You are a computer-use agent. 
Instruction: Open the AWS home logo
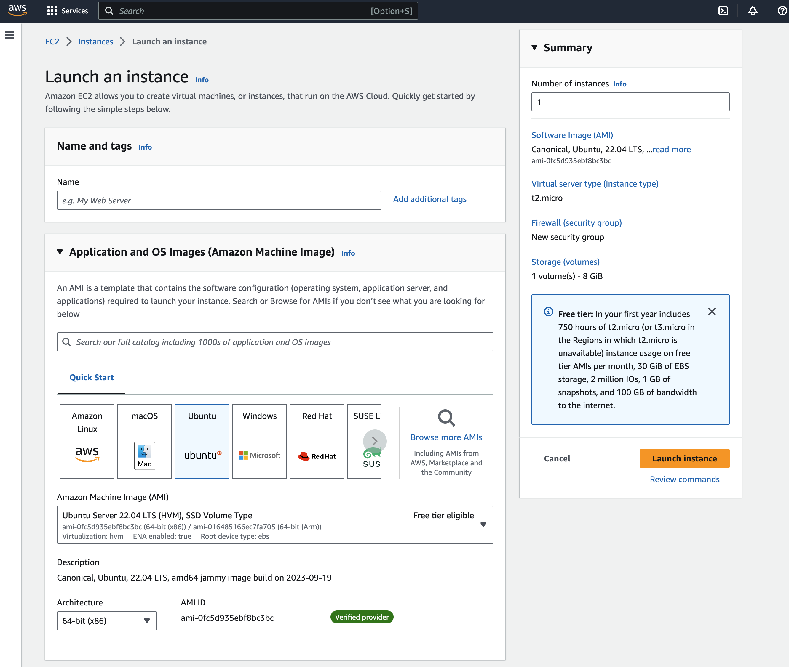click(17, 11)
